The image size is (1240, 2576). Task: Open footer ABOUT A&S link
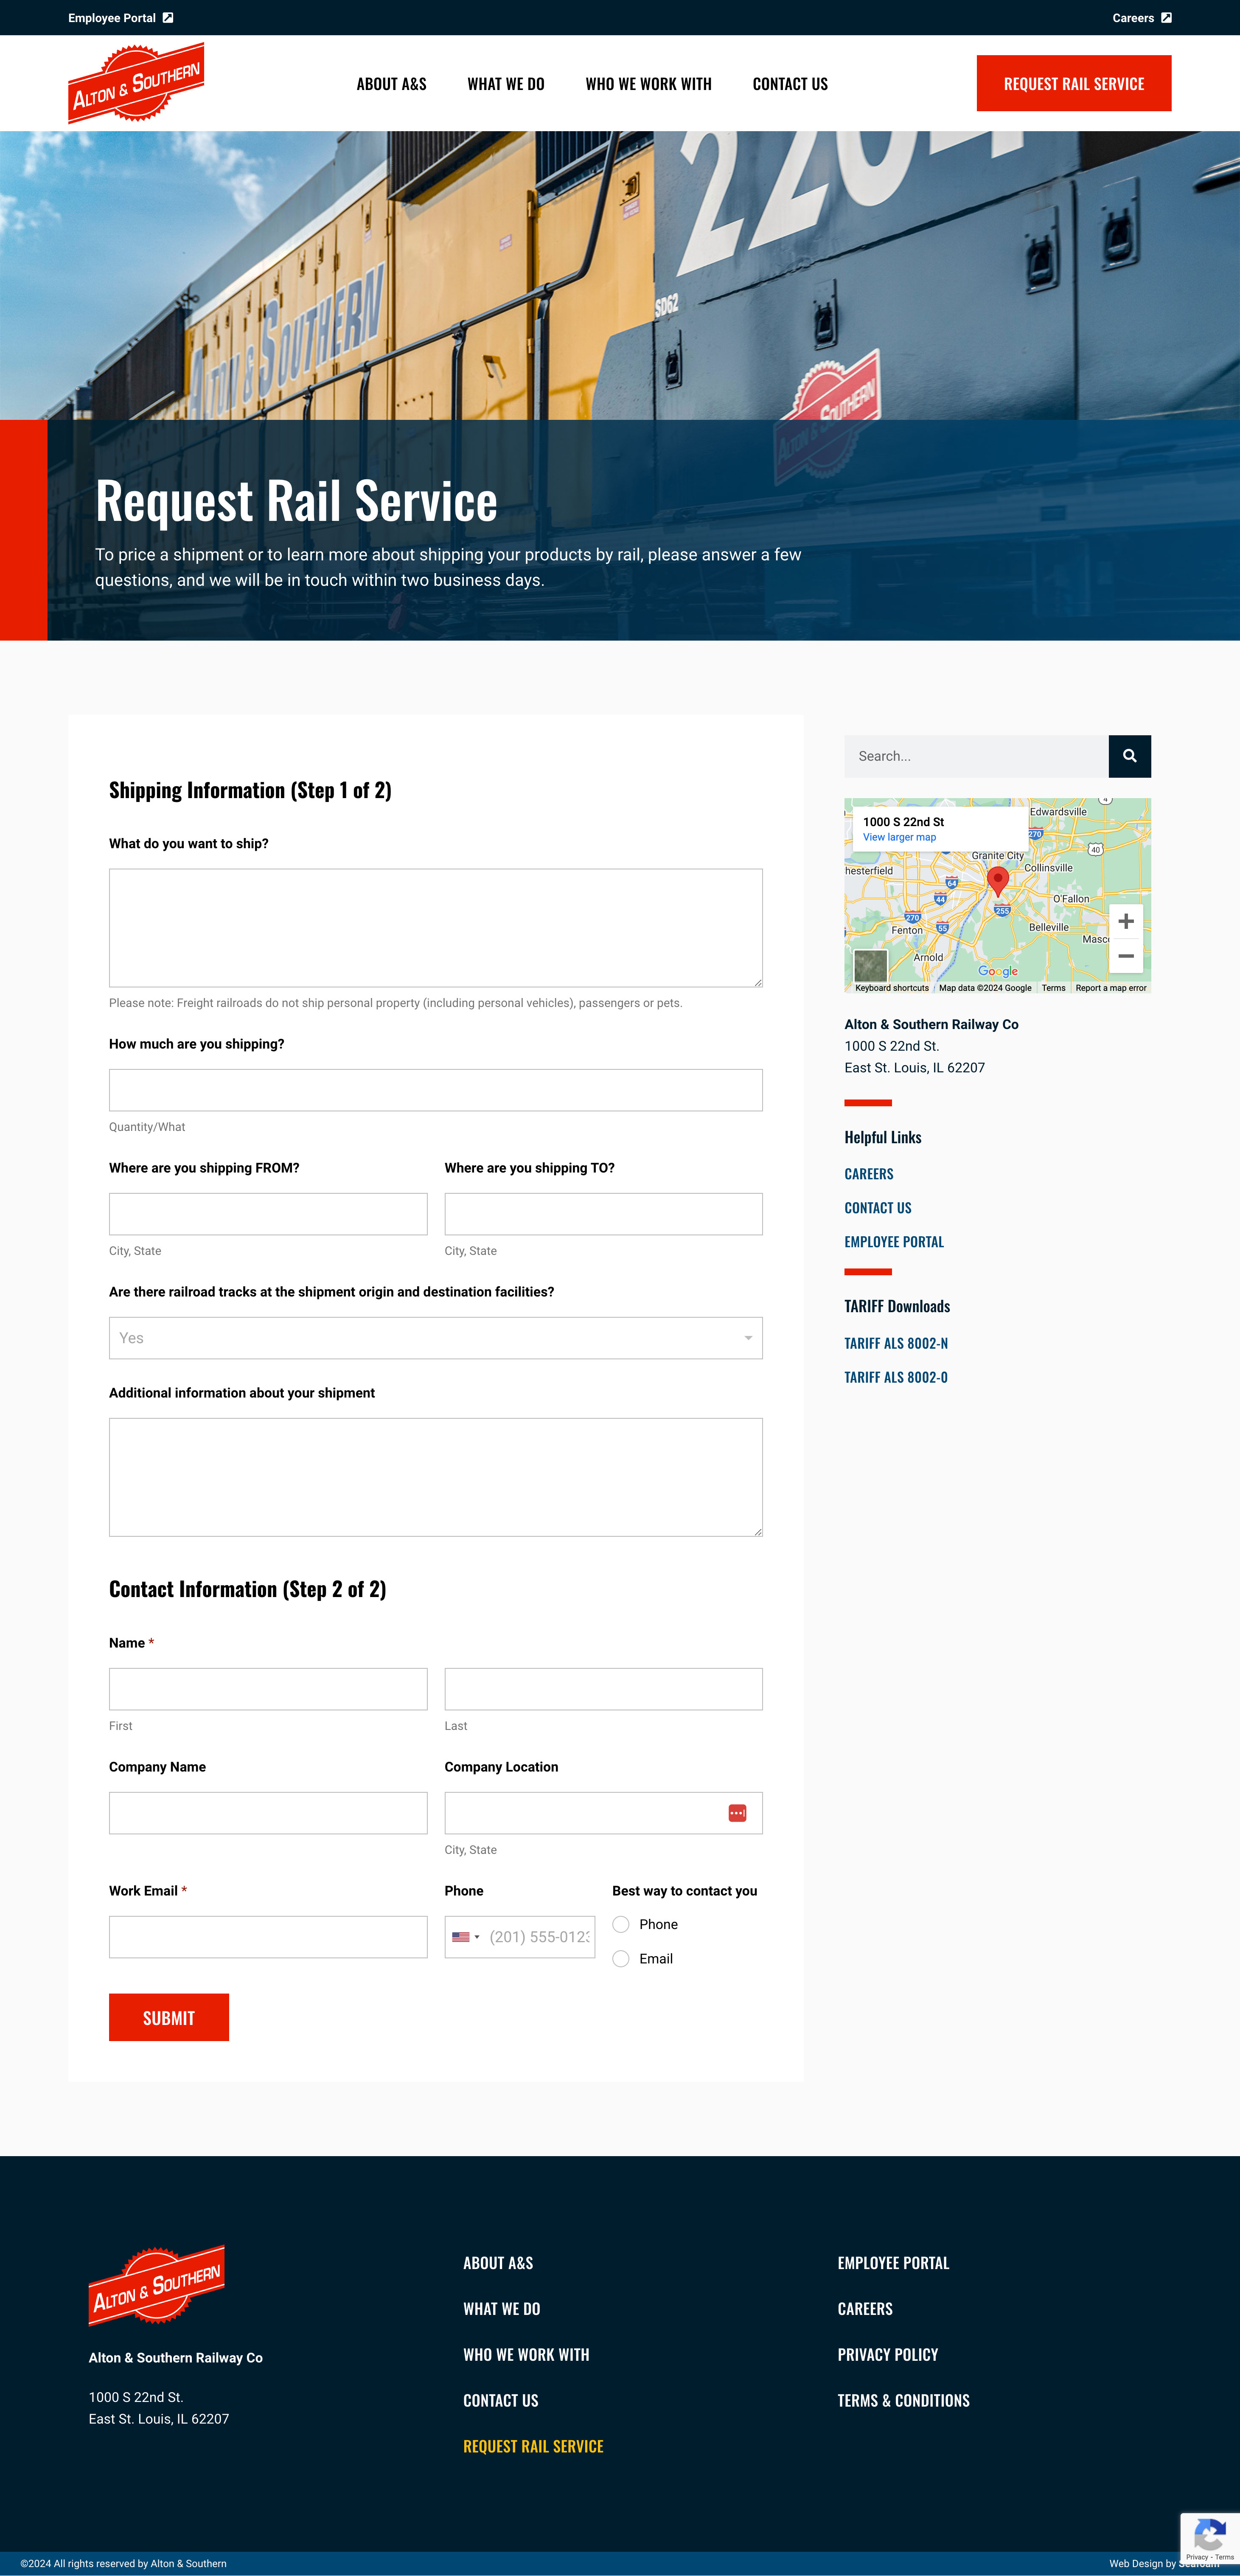pos(498,2263)
